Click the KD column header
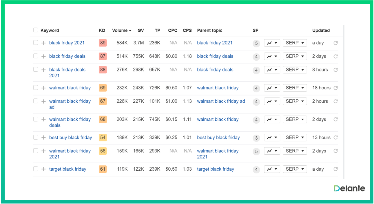Screen dimensions: 374x204 click(x=102, y=30)
